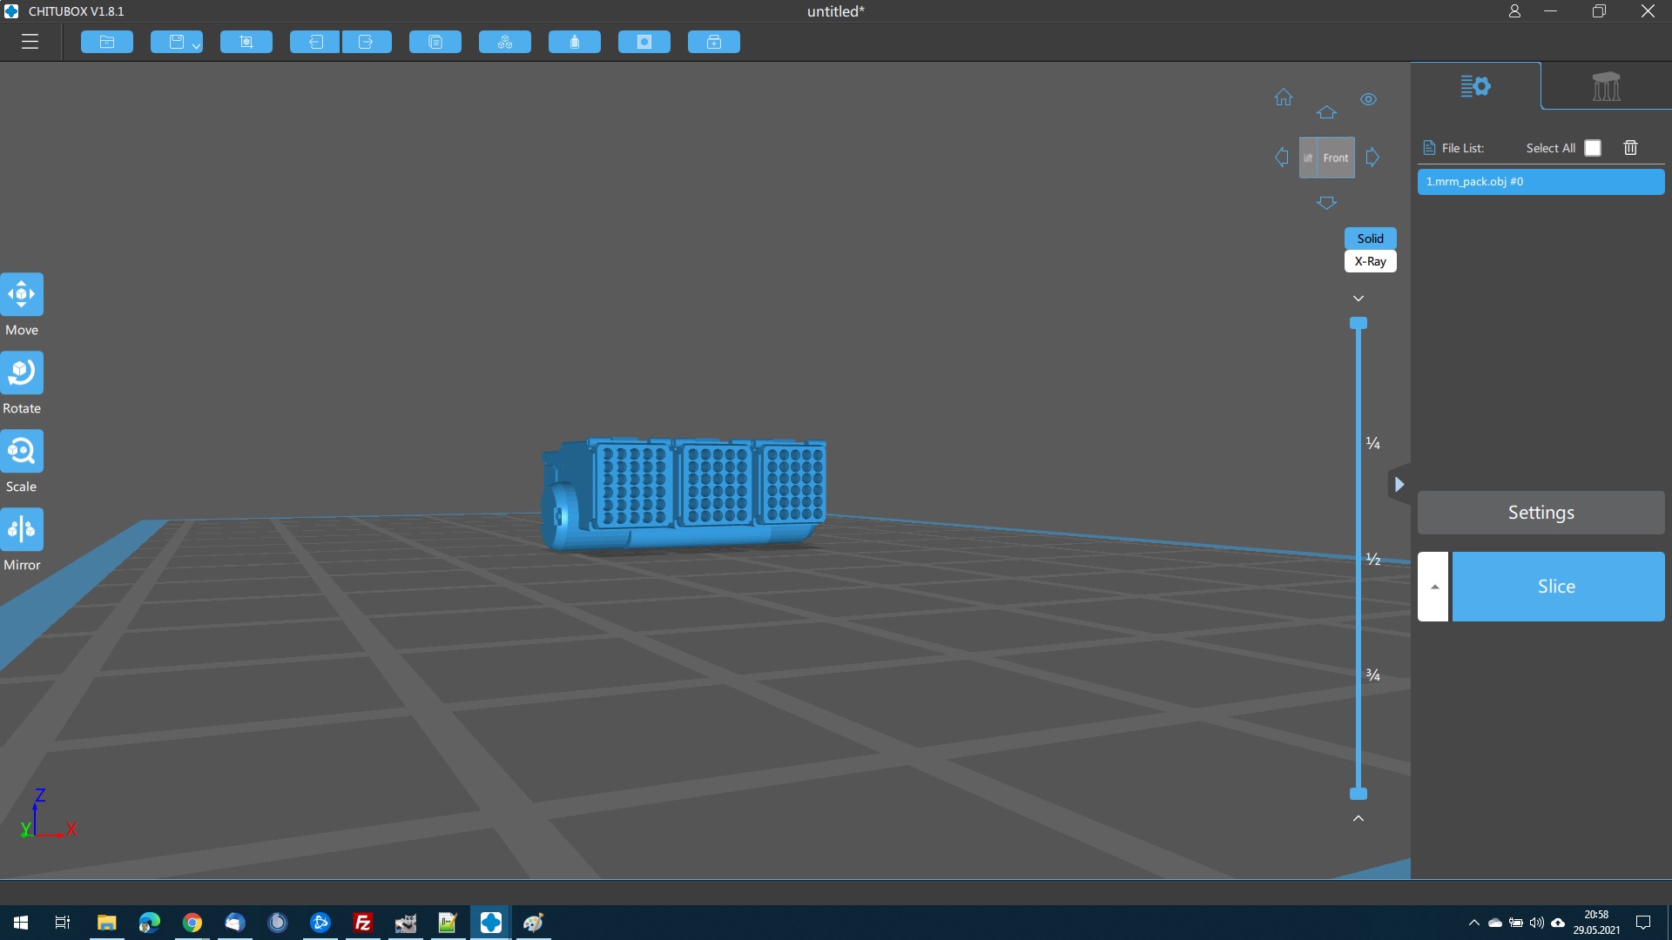Check the Select All checkbox

tap(1593, 148)
